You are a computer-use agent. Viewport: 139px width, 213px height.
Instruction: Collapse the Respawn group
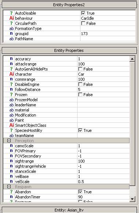click(x=9, y=187)
